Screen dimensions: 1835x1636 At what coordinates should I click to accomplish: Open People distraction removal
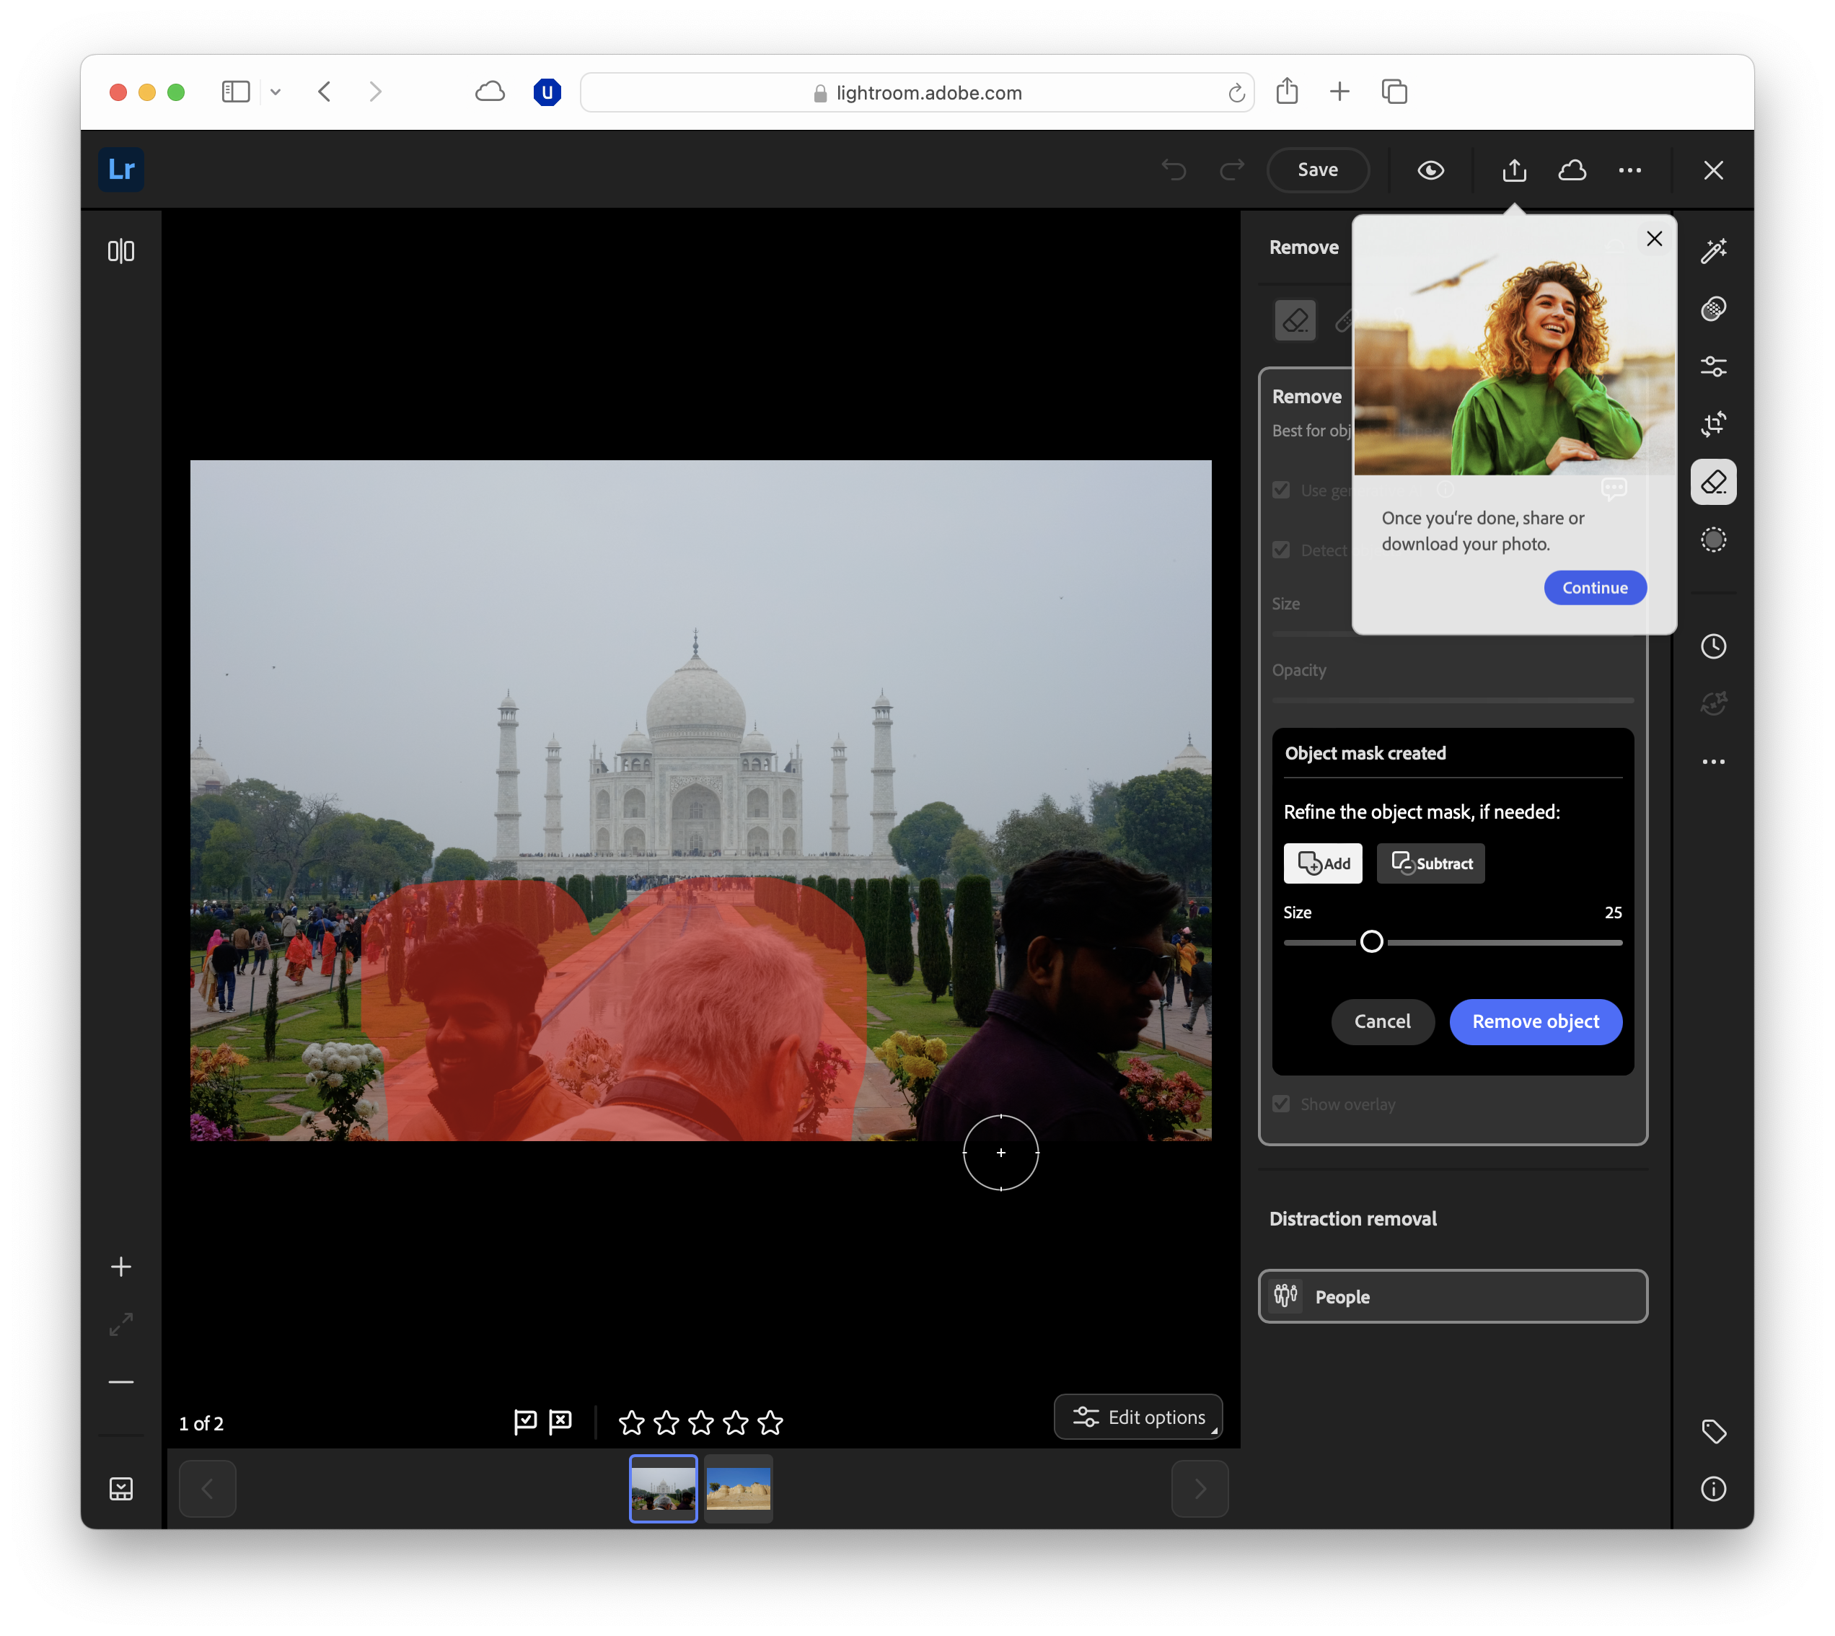(1452, 1296)
